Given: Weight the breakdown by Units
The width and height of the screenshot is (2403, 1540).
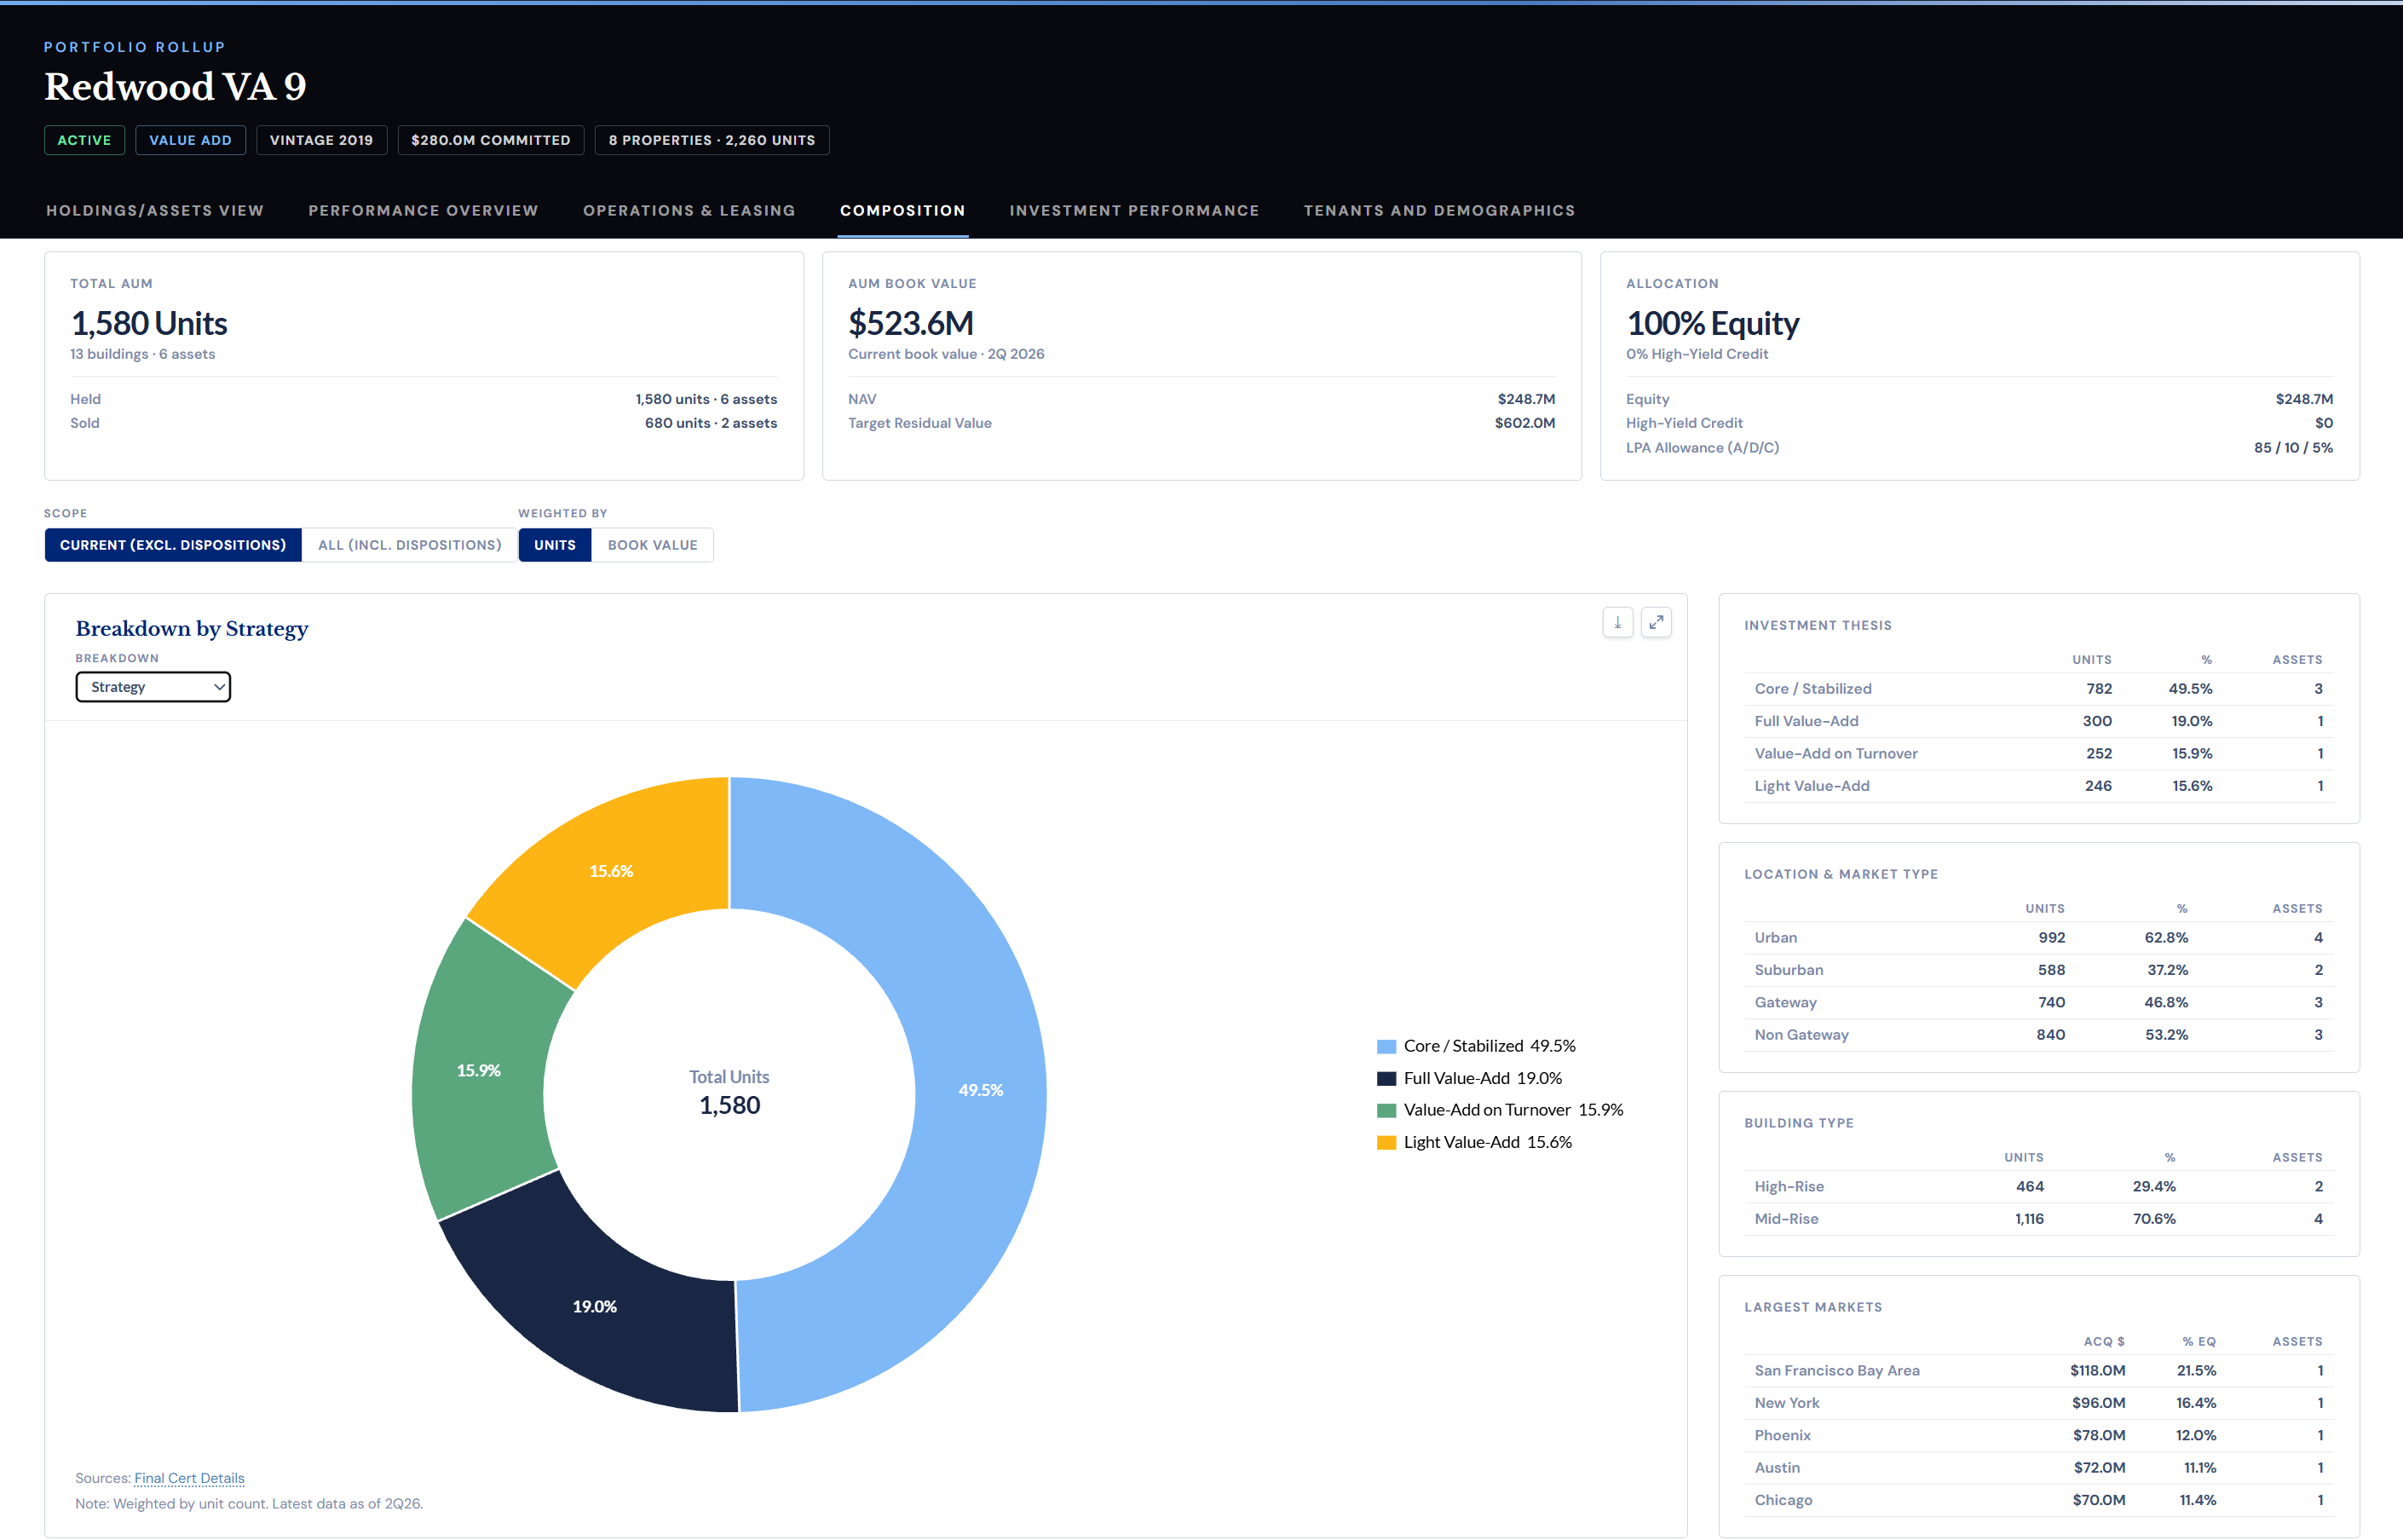Looking at the screenshot, I should coord(555,545).
